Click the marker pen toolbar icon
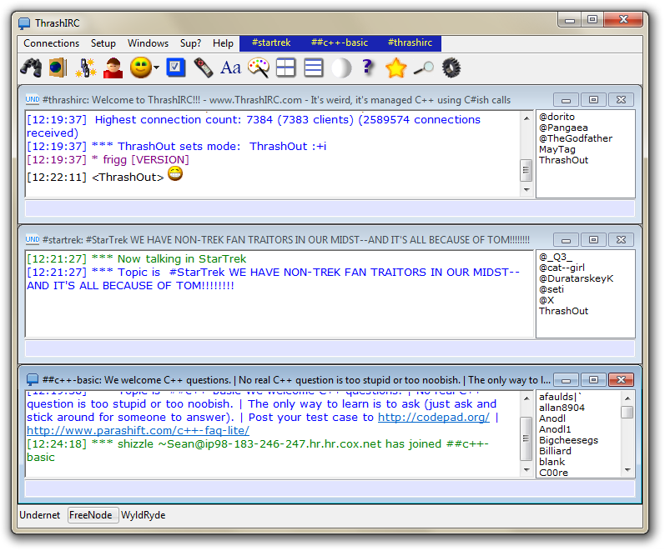The width and height of the screenshot is (665, 551). [x=203, y=68]
